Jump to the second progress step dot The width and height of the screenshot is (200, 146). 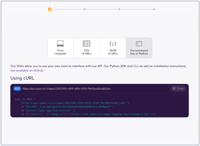click(x=85, y=9)
